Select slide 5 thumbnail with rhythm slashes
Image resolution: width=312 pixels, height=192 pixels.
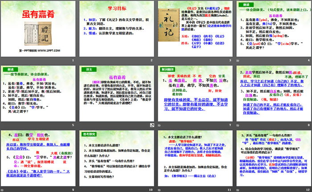[x=38, y=94]
